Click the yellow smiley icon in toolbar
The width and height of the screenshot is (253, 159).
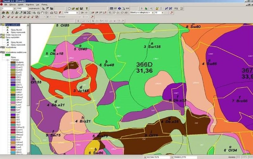157,9
